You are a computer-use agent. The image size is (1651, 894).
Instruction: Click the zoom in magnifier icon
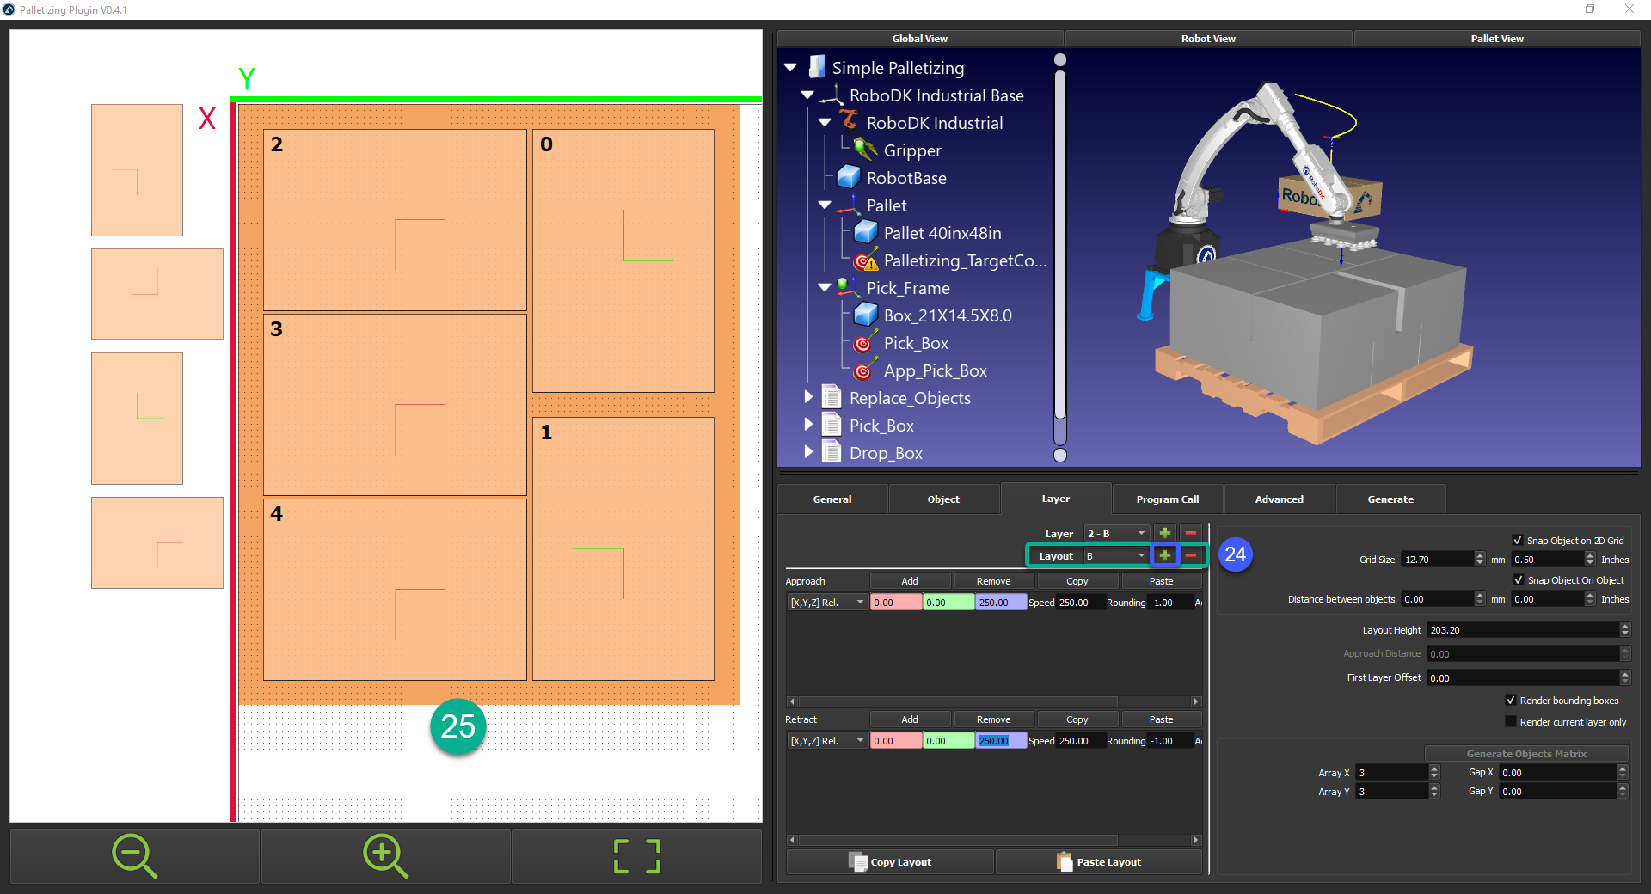click(384, 855)
